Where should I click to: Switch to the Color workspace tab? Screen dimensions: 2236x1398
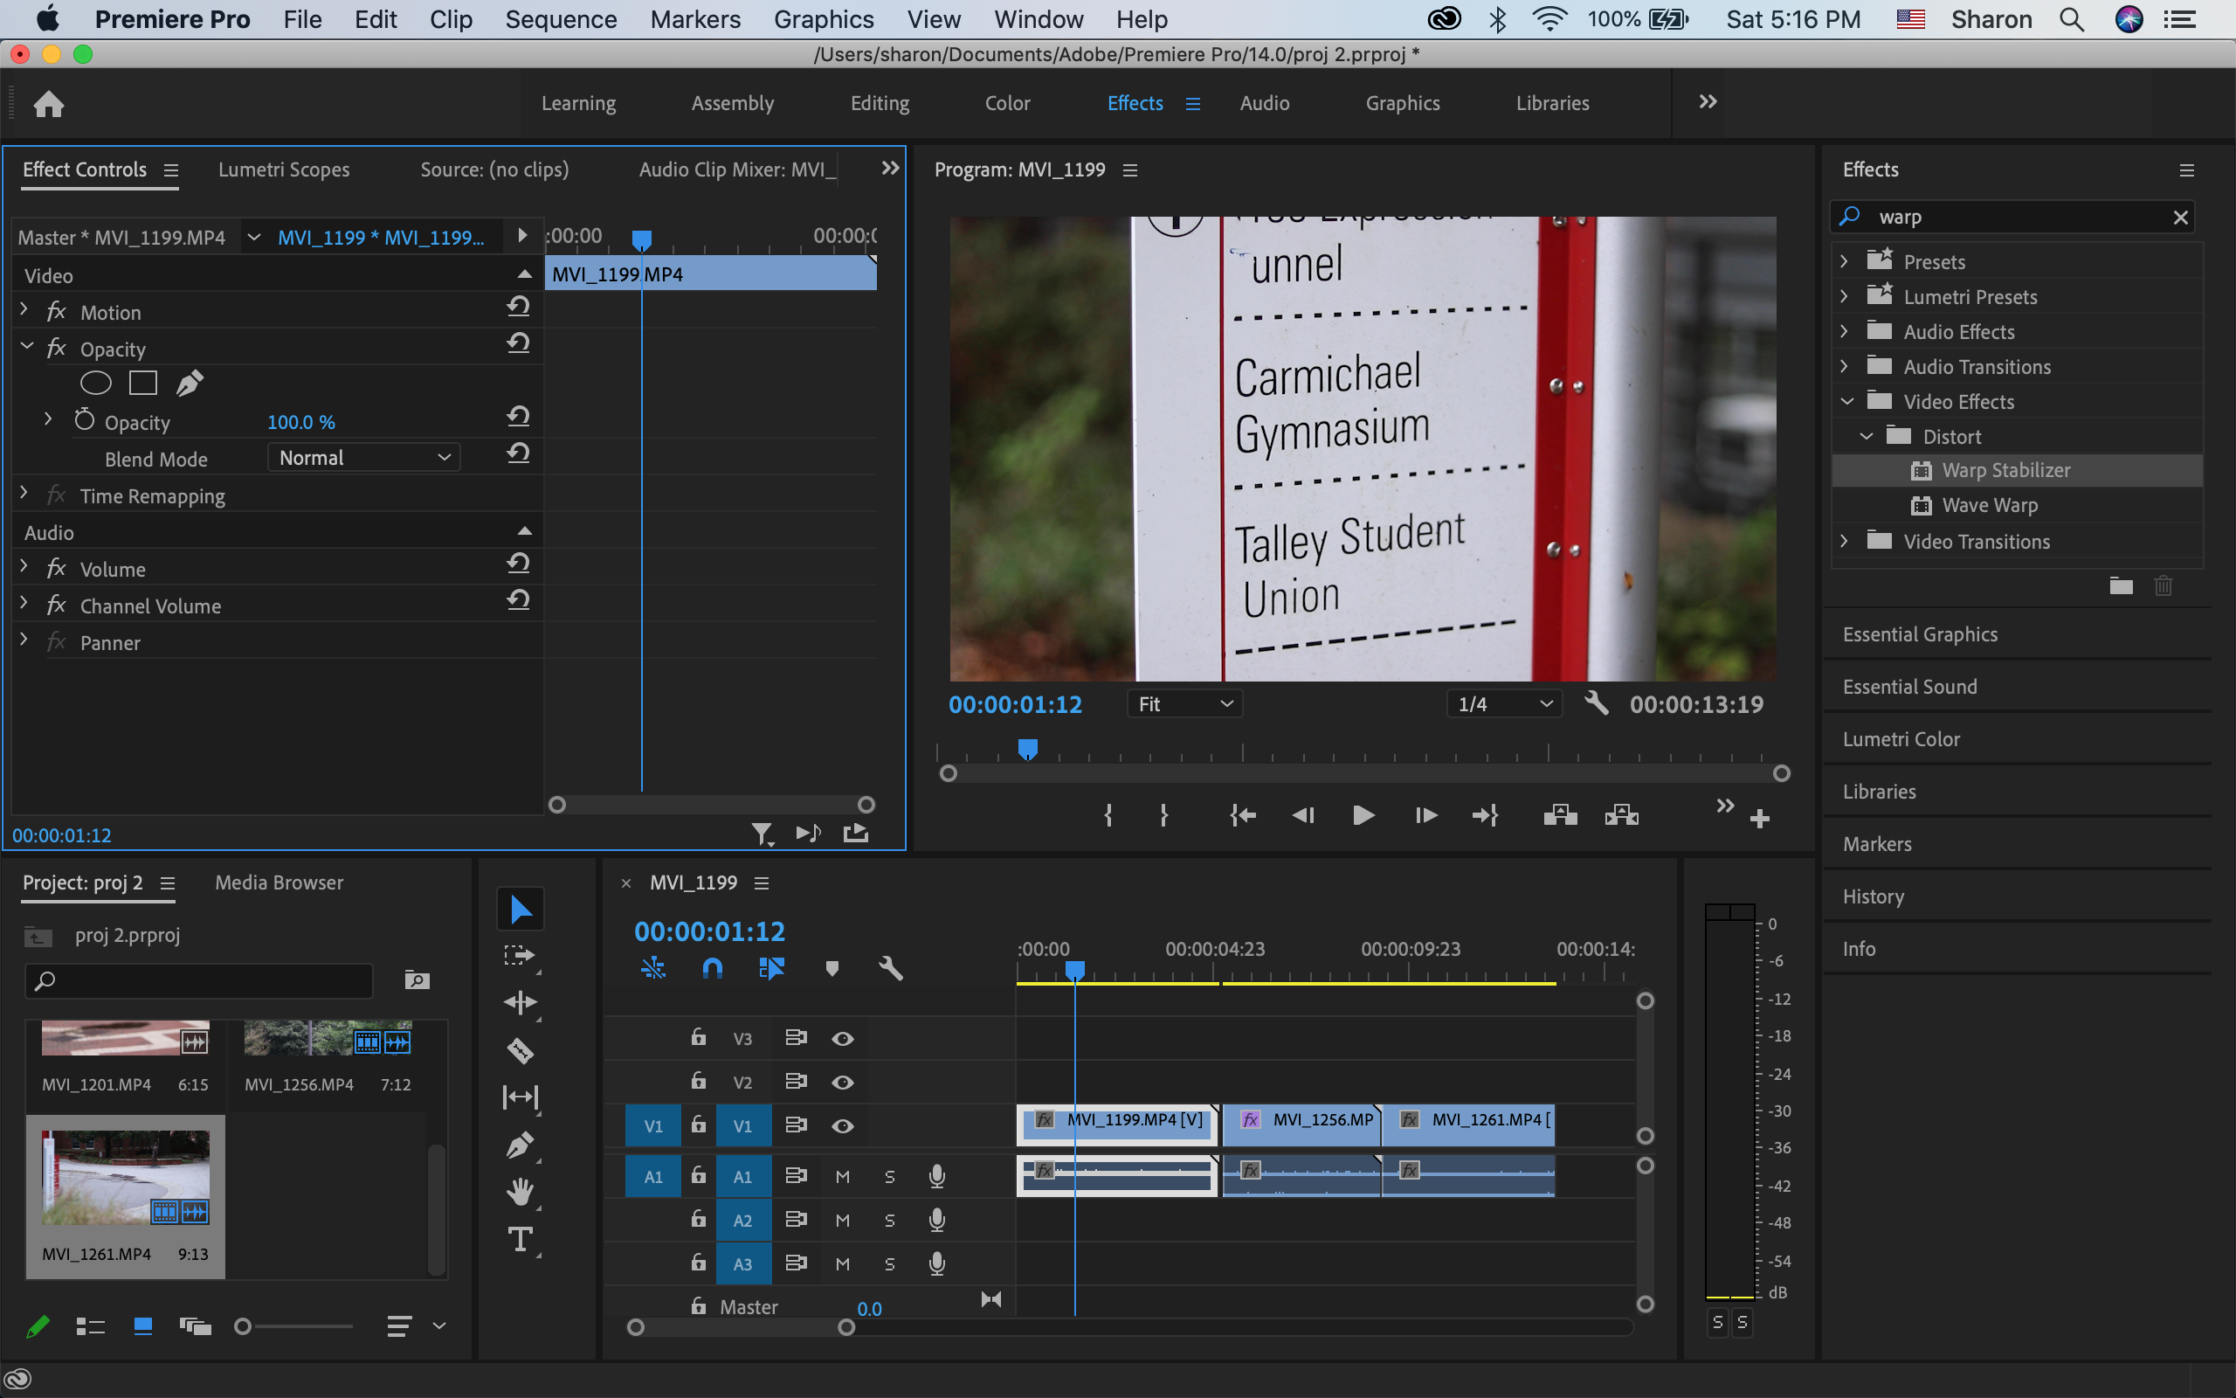1006,102
